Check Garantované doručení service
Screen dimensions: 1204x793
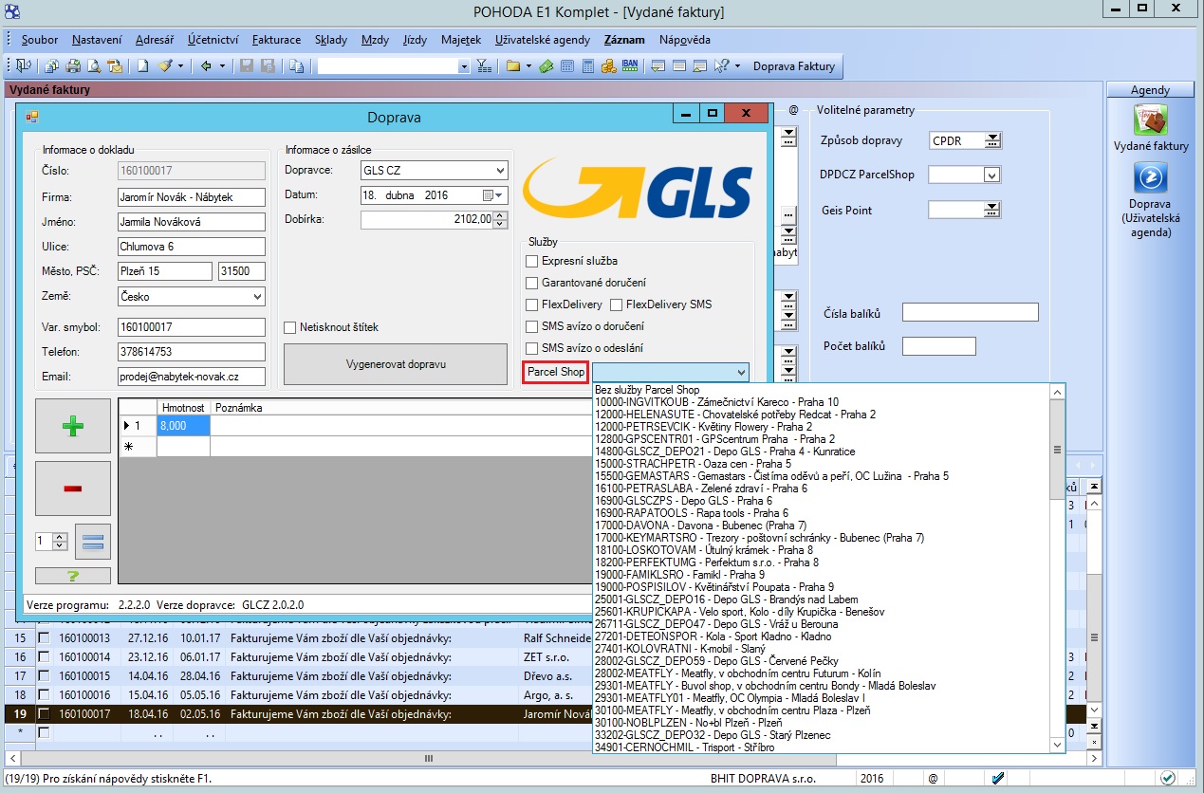pyautogui.click(x=532, y=283)
